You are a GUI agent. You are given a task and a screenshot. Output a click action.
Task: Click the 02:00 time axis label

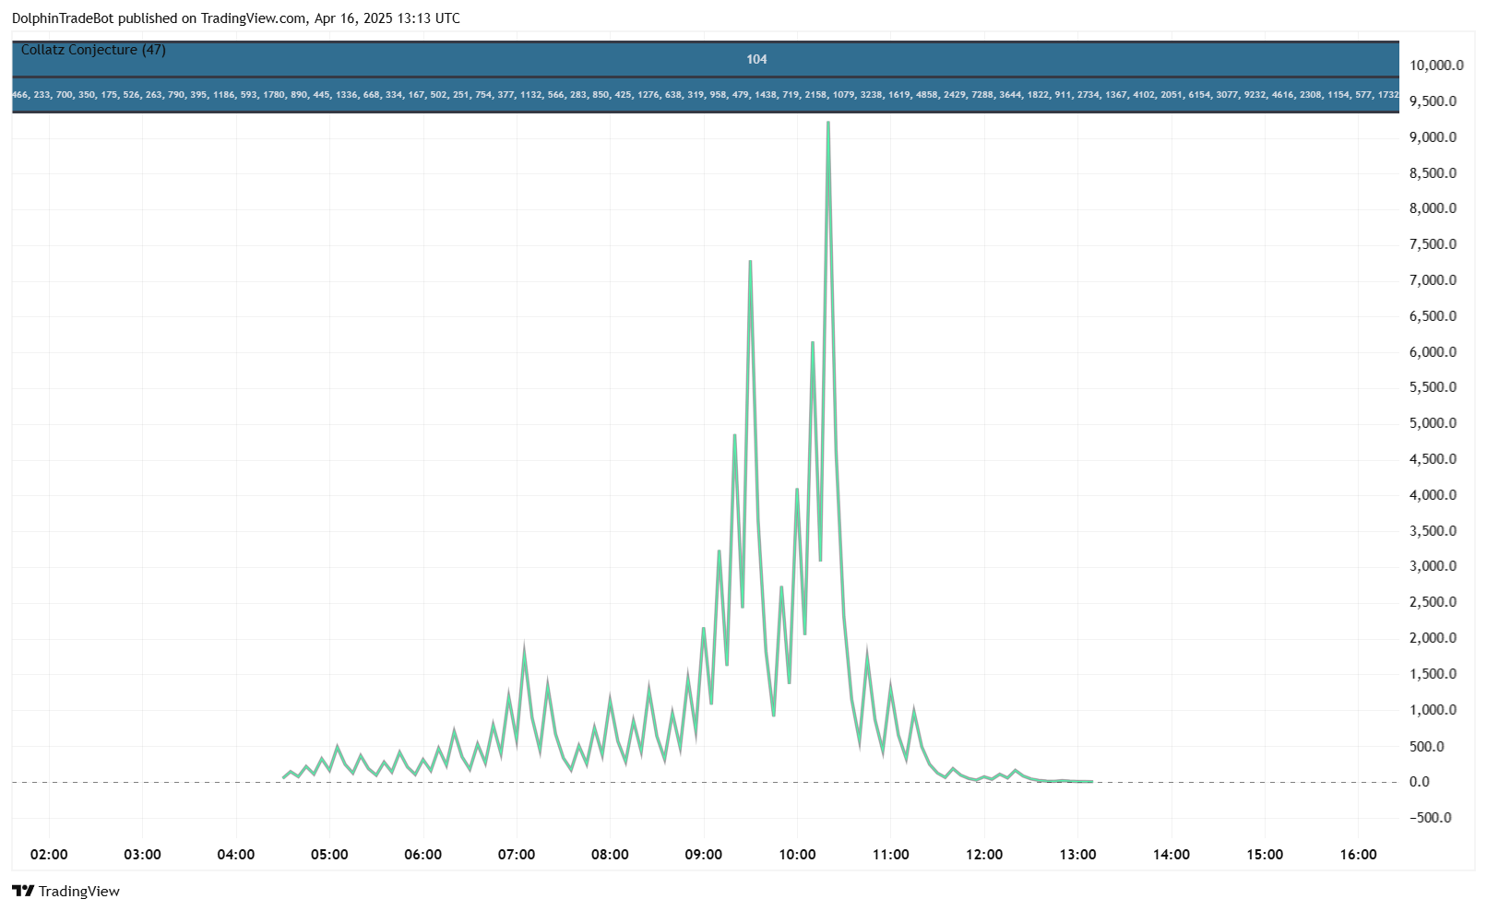(x=49, y=855)
